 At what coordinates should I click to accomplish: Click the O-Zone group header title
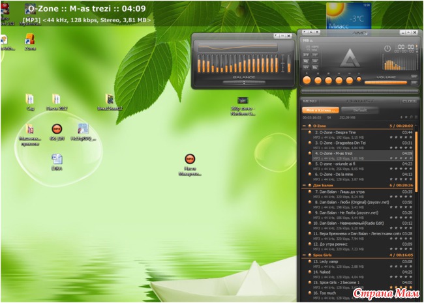320,126
